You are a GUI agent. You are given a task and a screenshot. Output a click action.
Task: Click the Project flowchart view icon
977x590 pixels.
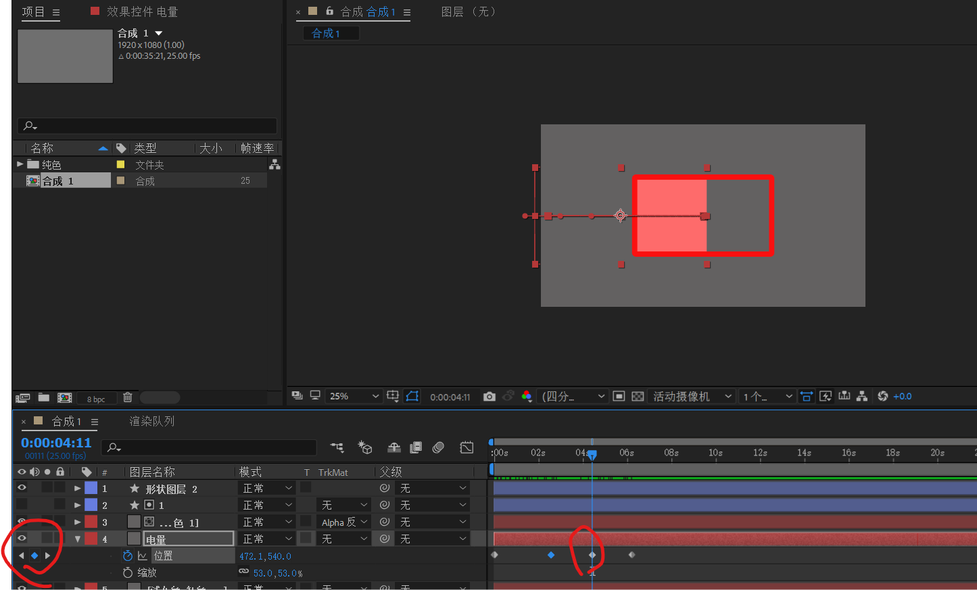click(x=275, y=164)
